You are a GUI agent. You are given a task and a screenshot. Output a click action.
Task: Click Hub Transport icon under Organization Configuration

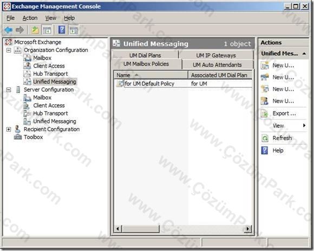(x=27, y=74)
